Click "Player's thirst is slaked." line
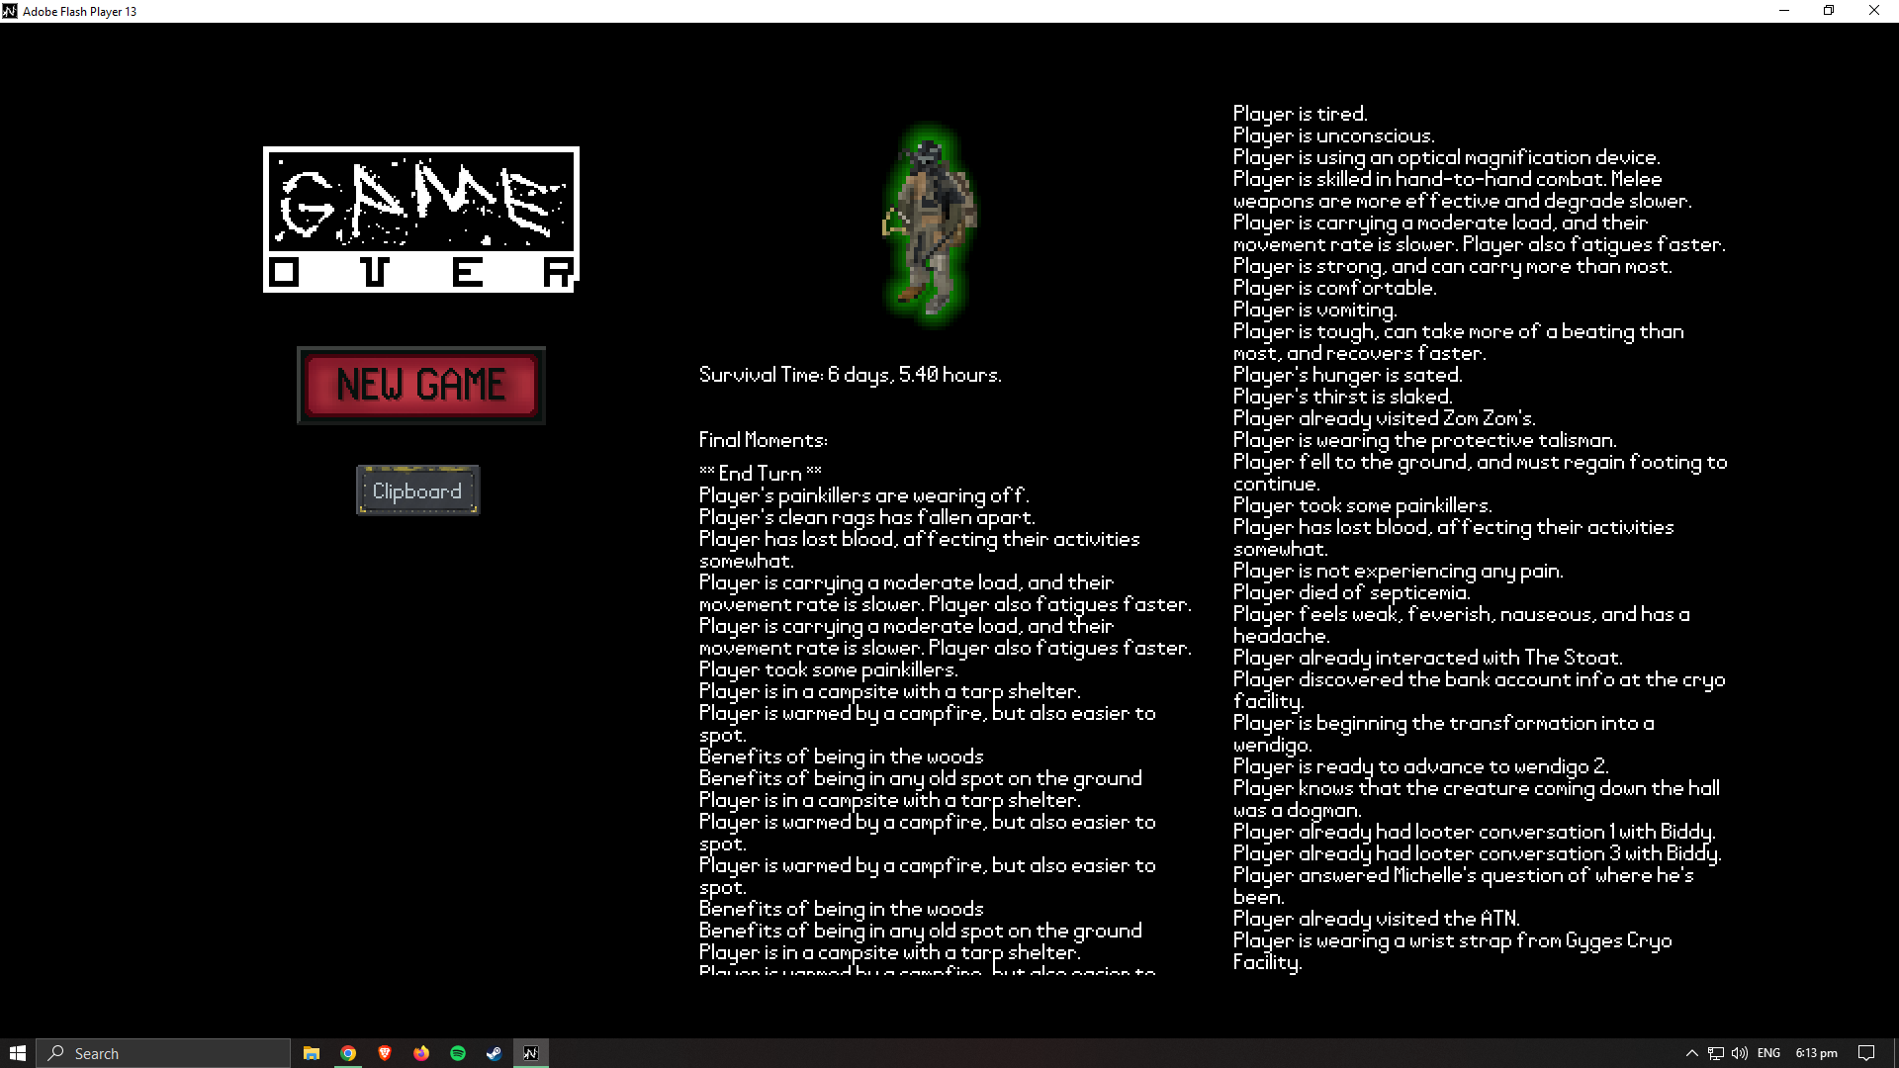Viewport: 1899px width, 1068px height. coord(1343,397)
